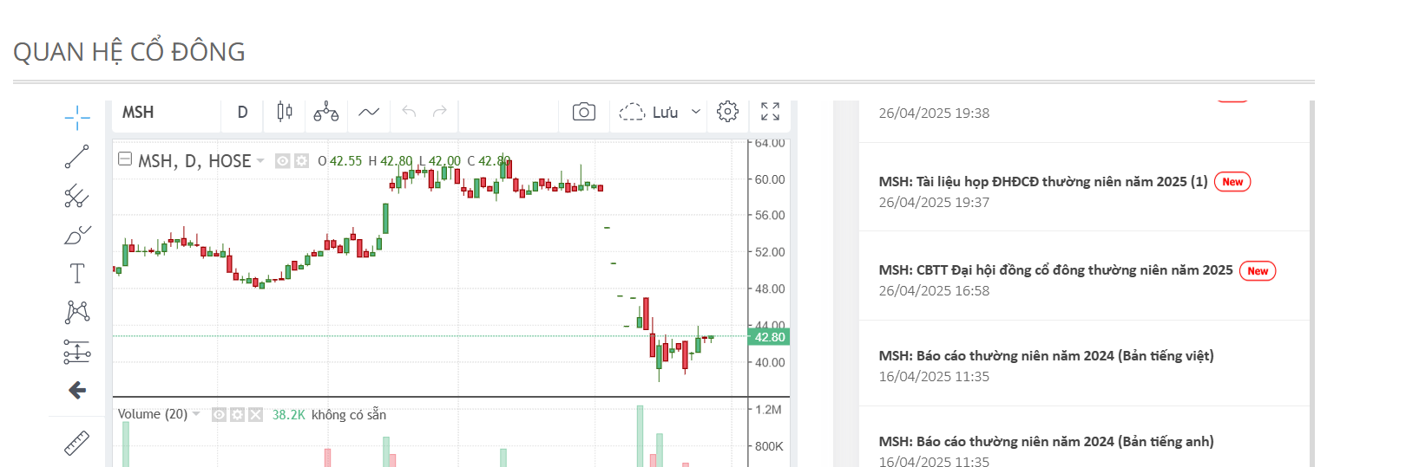Screen dimensions: 1406x467
Task: Select the crosshair cursor tool
Action: tap(77, 118)
